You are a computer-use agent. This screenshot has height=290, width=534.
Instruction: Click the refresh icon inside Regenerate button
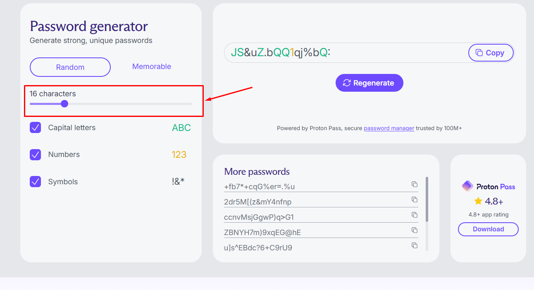click(347, 83)
